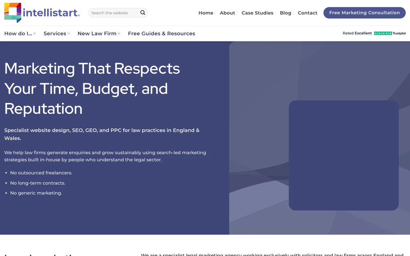Expand the New Law Firm dropdown
Viewport: 410px width, 256px height.
point(99,34)
